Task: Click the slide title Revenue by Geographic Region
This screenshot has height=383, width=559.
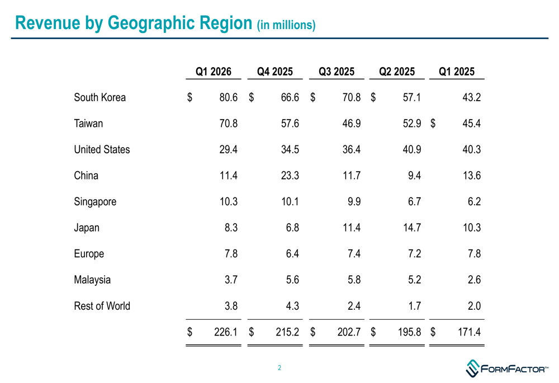Action: [x=134, y=23]
